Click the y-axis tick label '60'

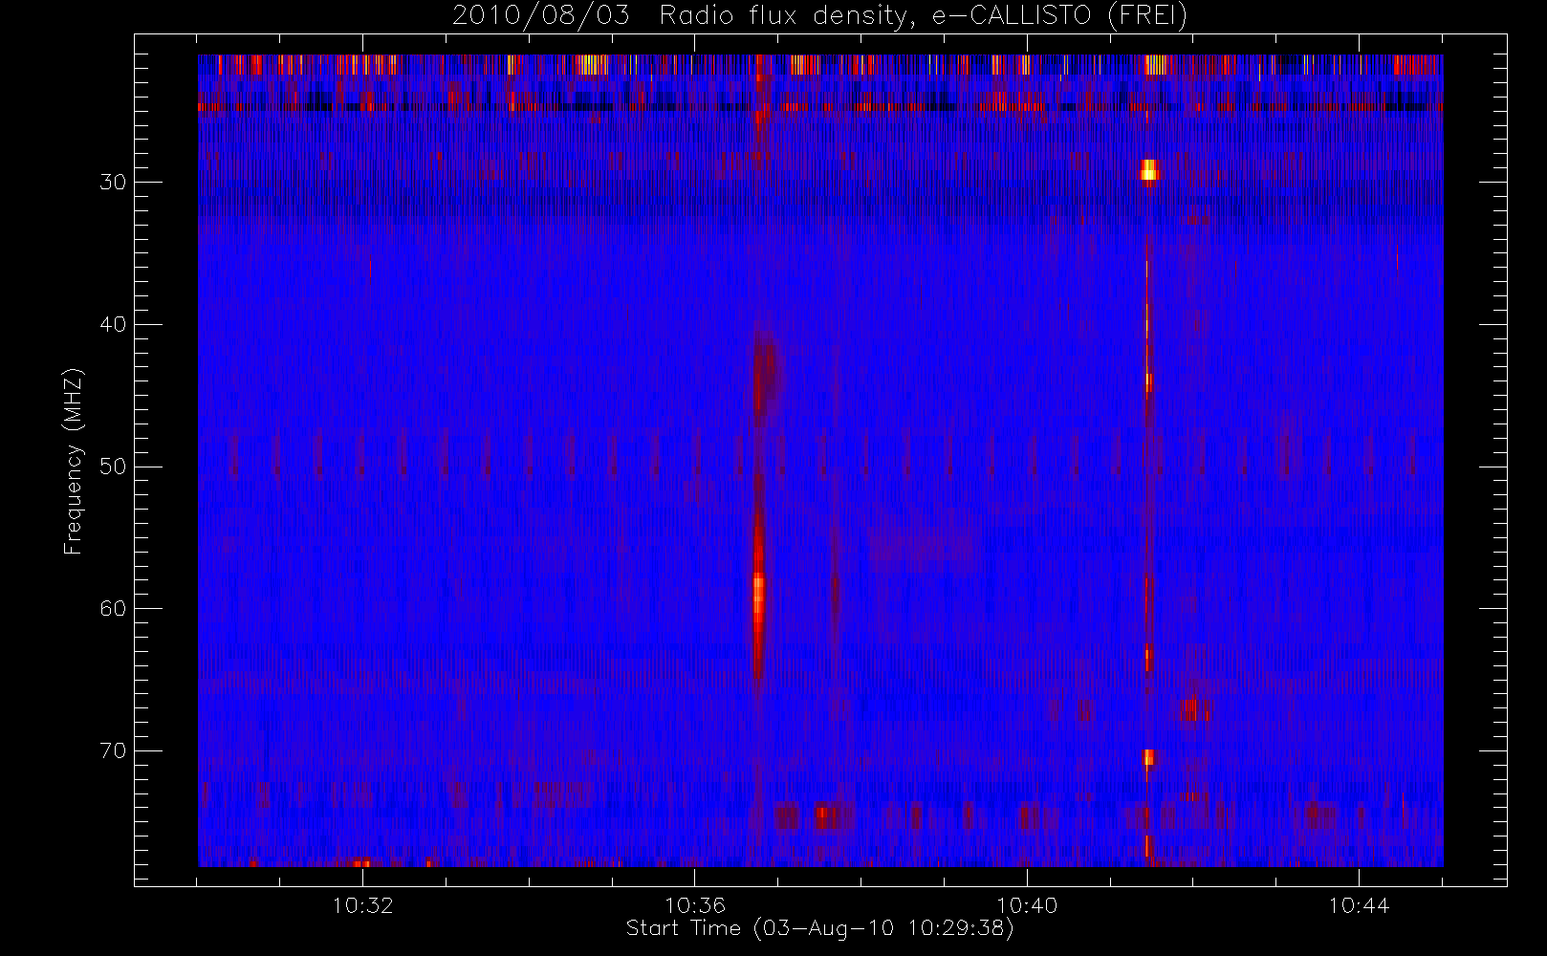pyautogui.click(x=113, y=609)
